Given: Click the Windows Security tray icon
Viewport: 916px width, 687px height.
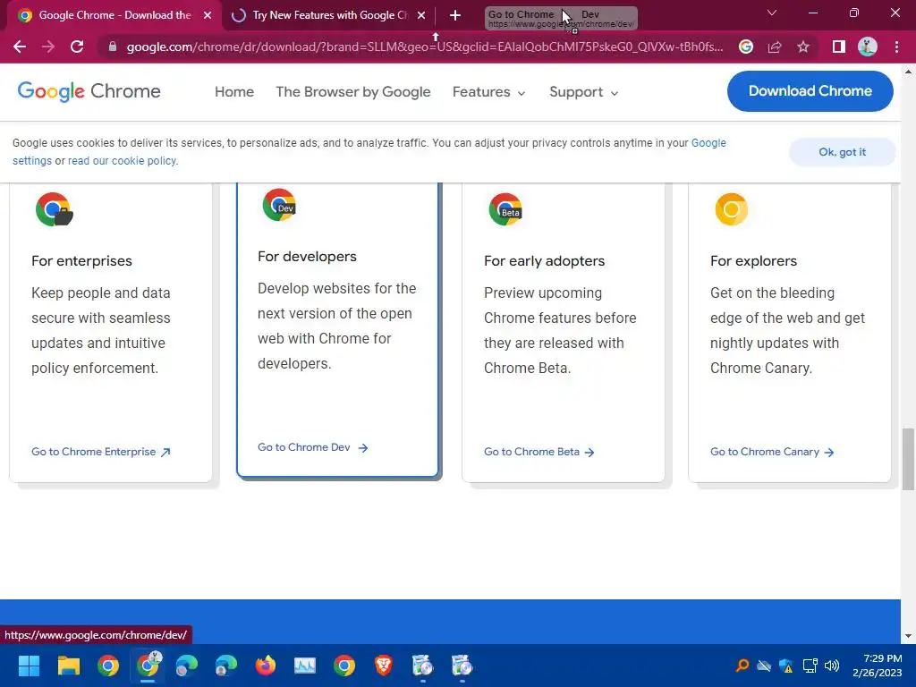Looking at the screenshot, I should click(x=786, y=666).
